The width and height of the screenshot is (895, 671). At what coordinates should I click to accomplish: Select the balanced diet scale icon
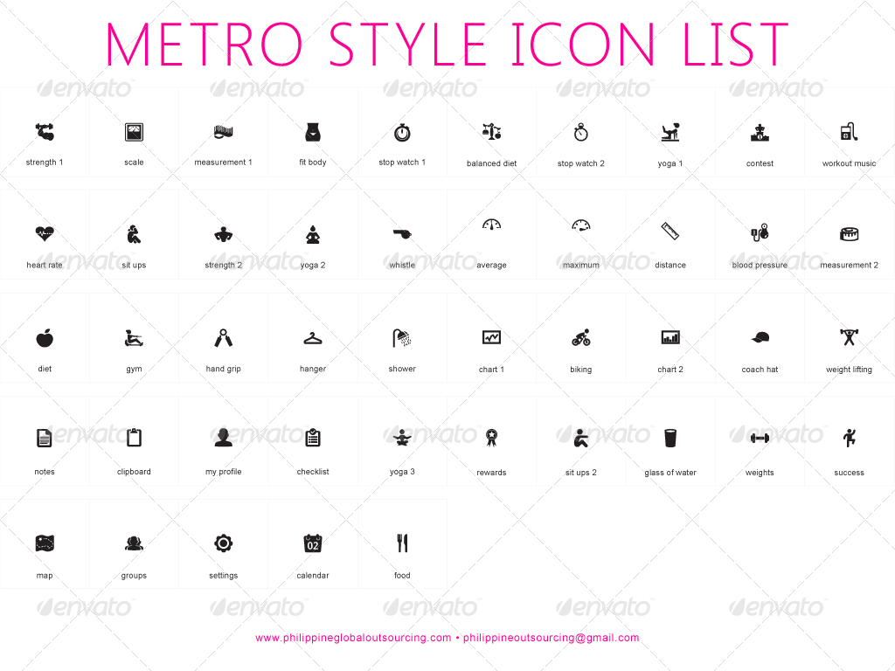click(491, 133)
